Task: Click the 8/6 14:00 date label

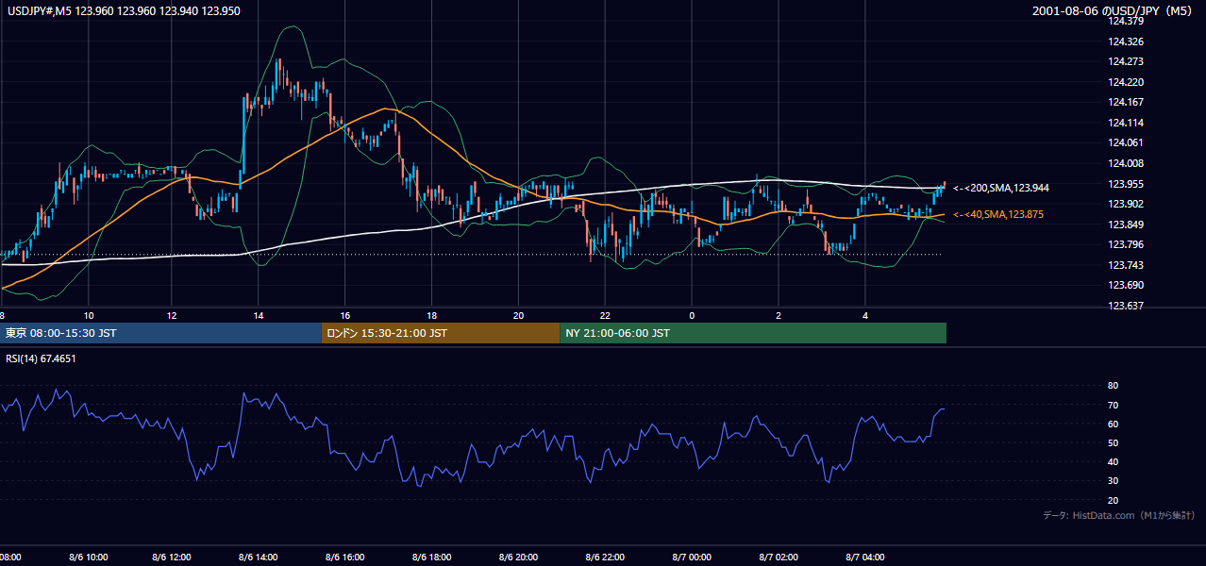Action: 258,558
